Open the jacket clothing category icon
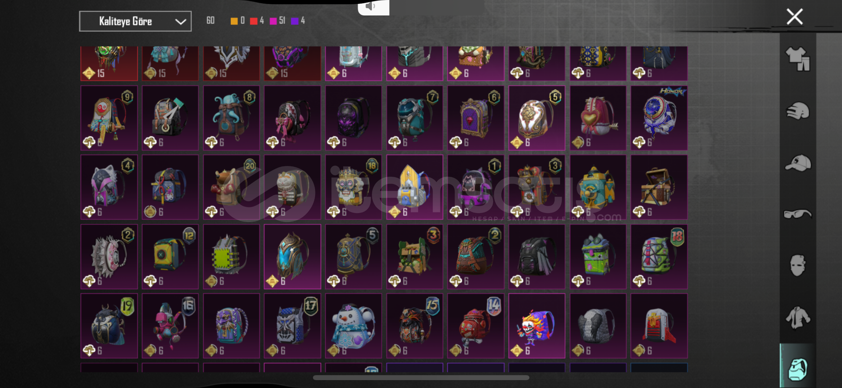 coord(797,318)
